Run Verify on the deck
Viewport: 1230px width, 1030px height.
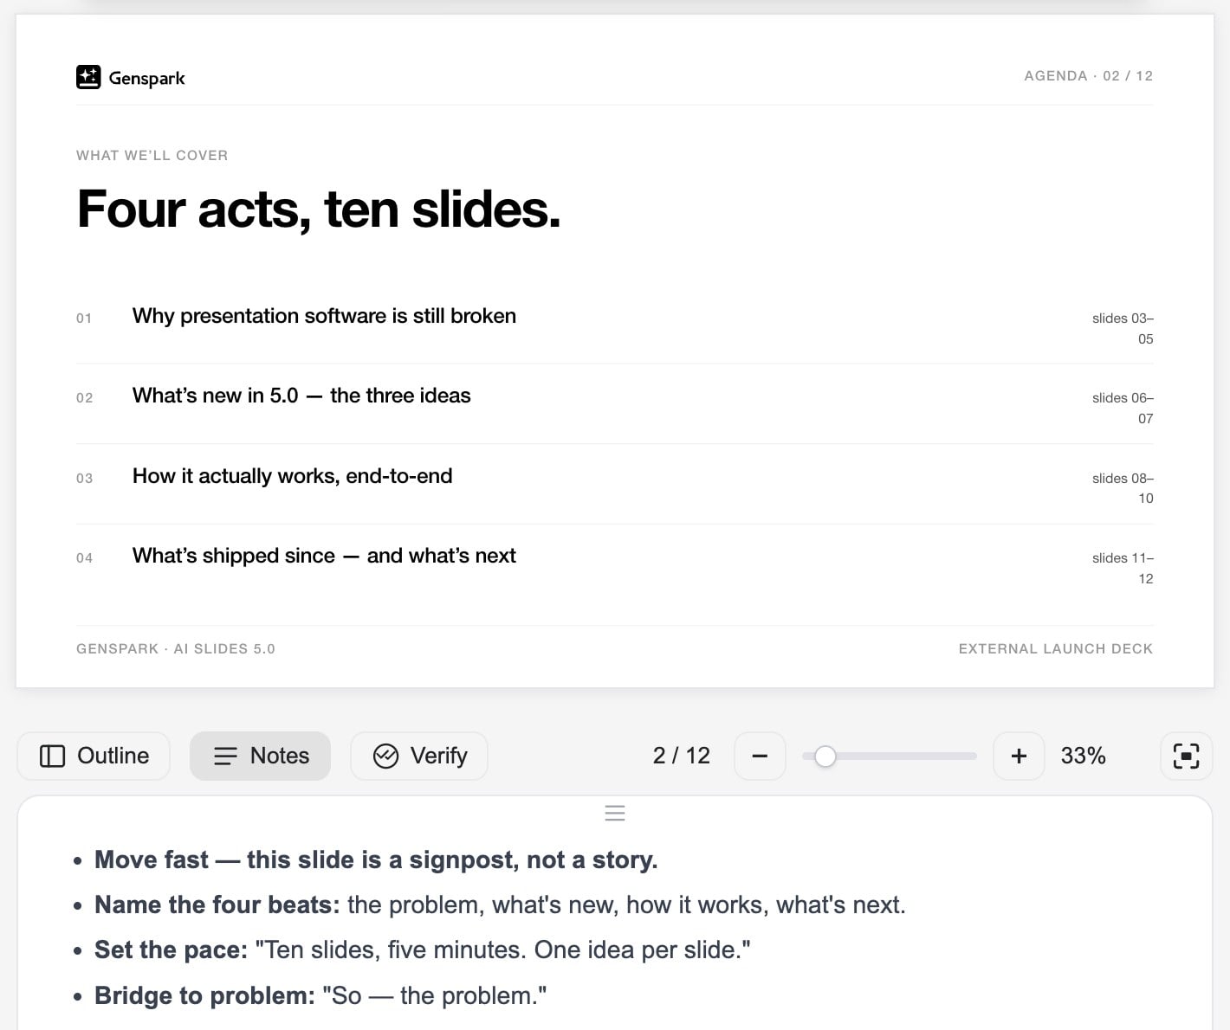[x=419, y=756]
